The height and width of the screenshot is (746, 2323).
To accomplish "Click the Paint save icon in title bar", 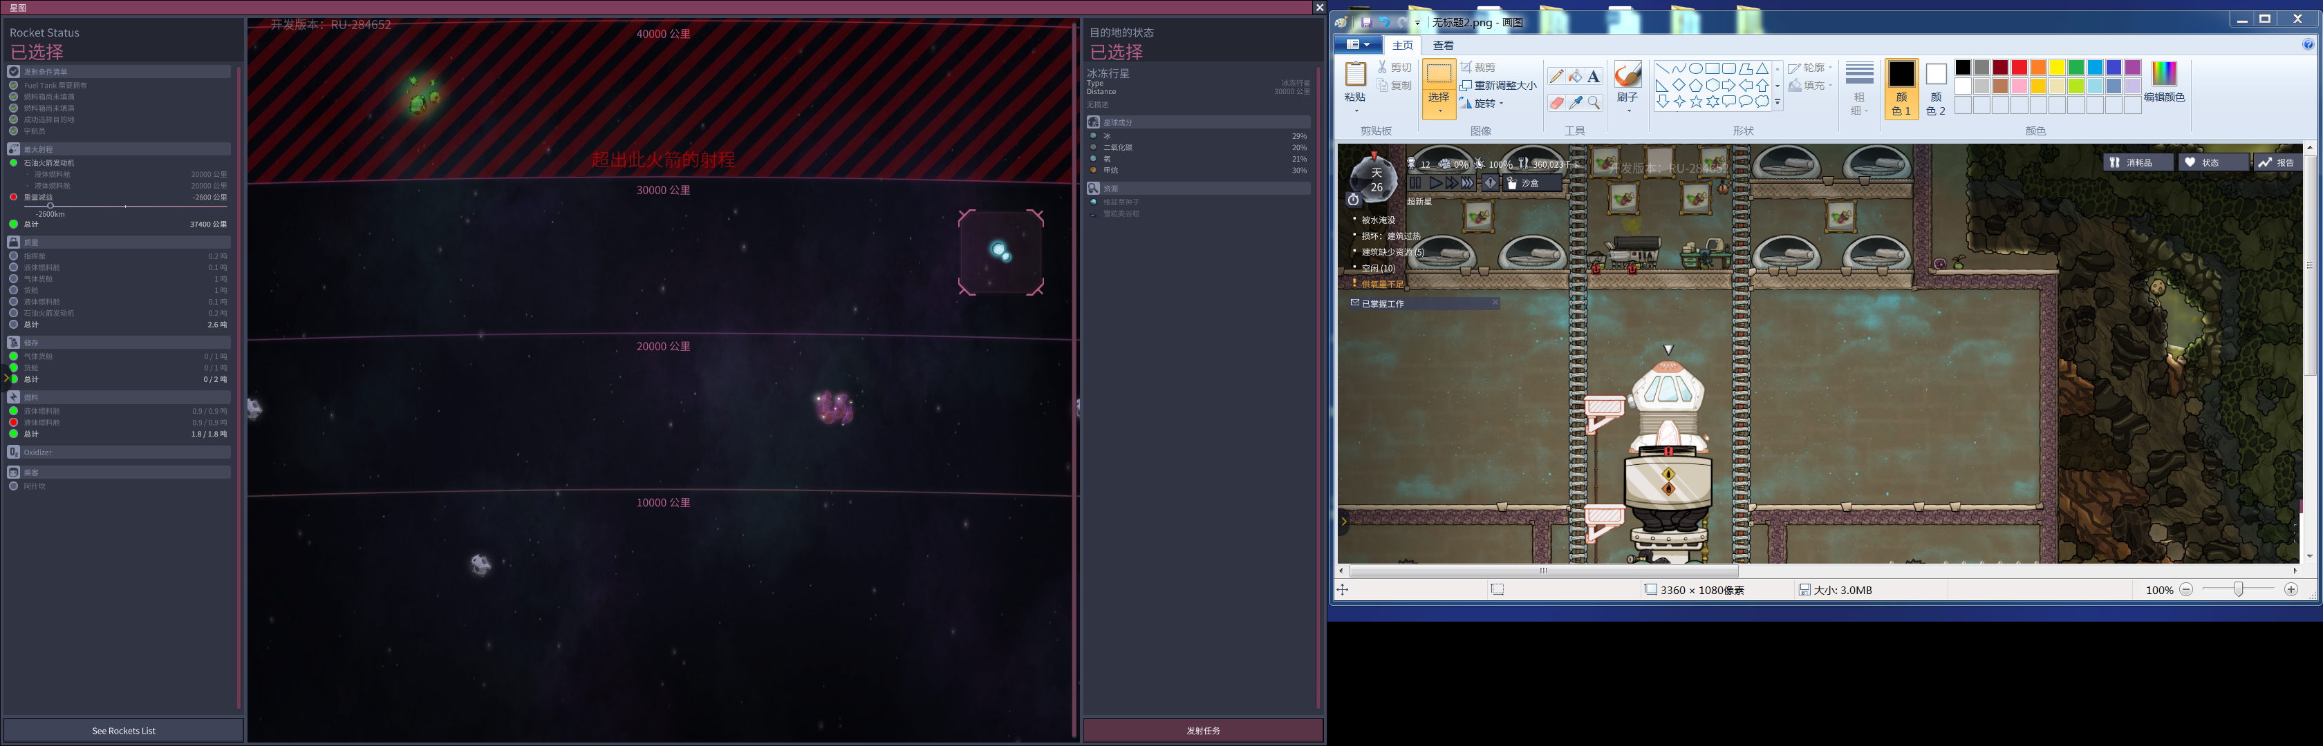I will click(x=1366, y=23).
